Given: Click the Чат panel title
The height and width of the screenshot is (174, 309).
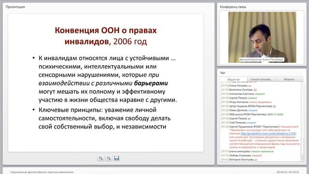Looking at the screenshot, I should (223, 73).
